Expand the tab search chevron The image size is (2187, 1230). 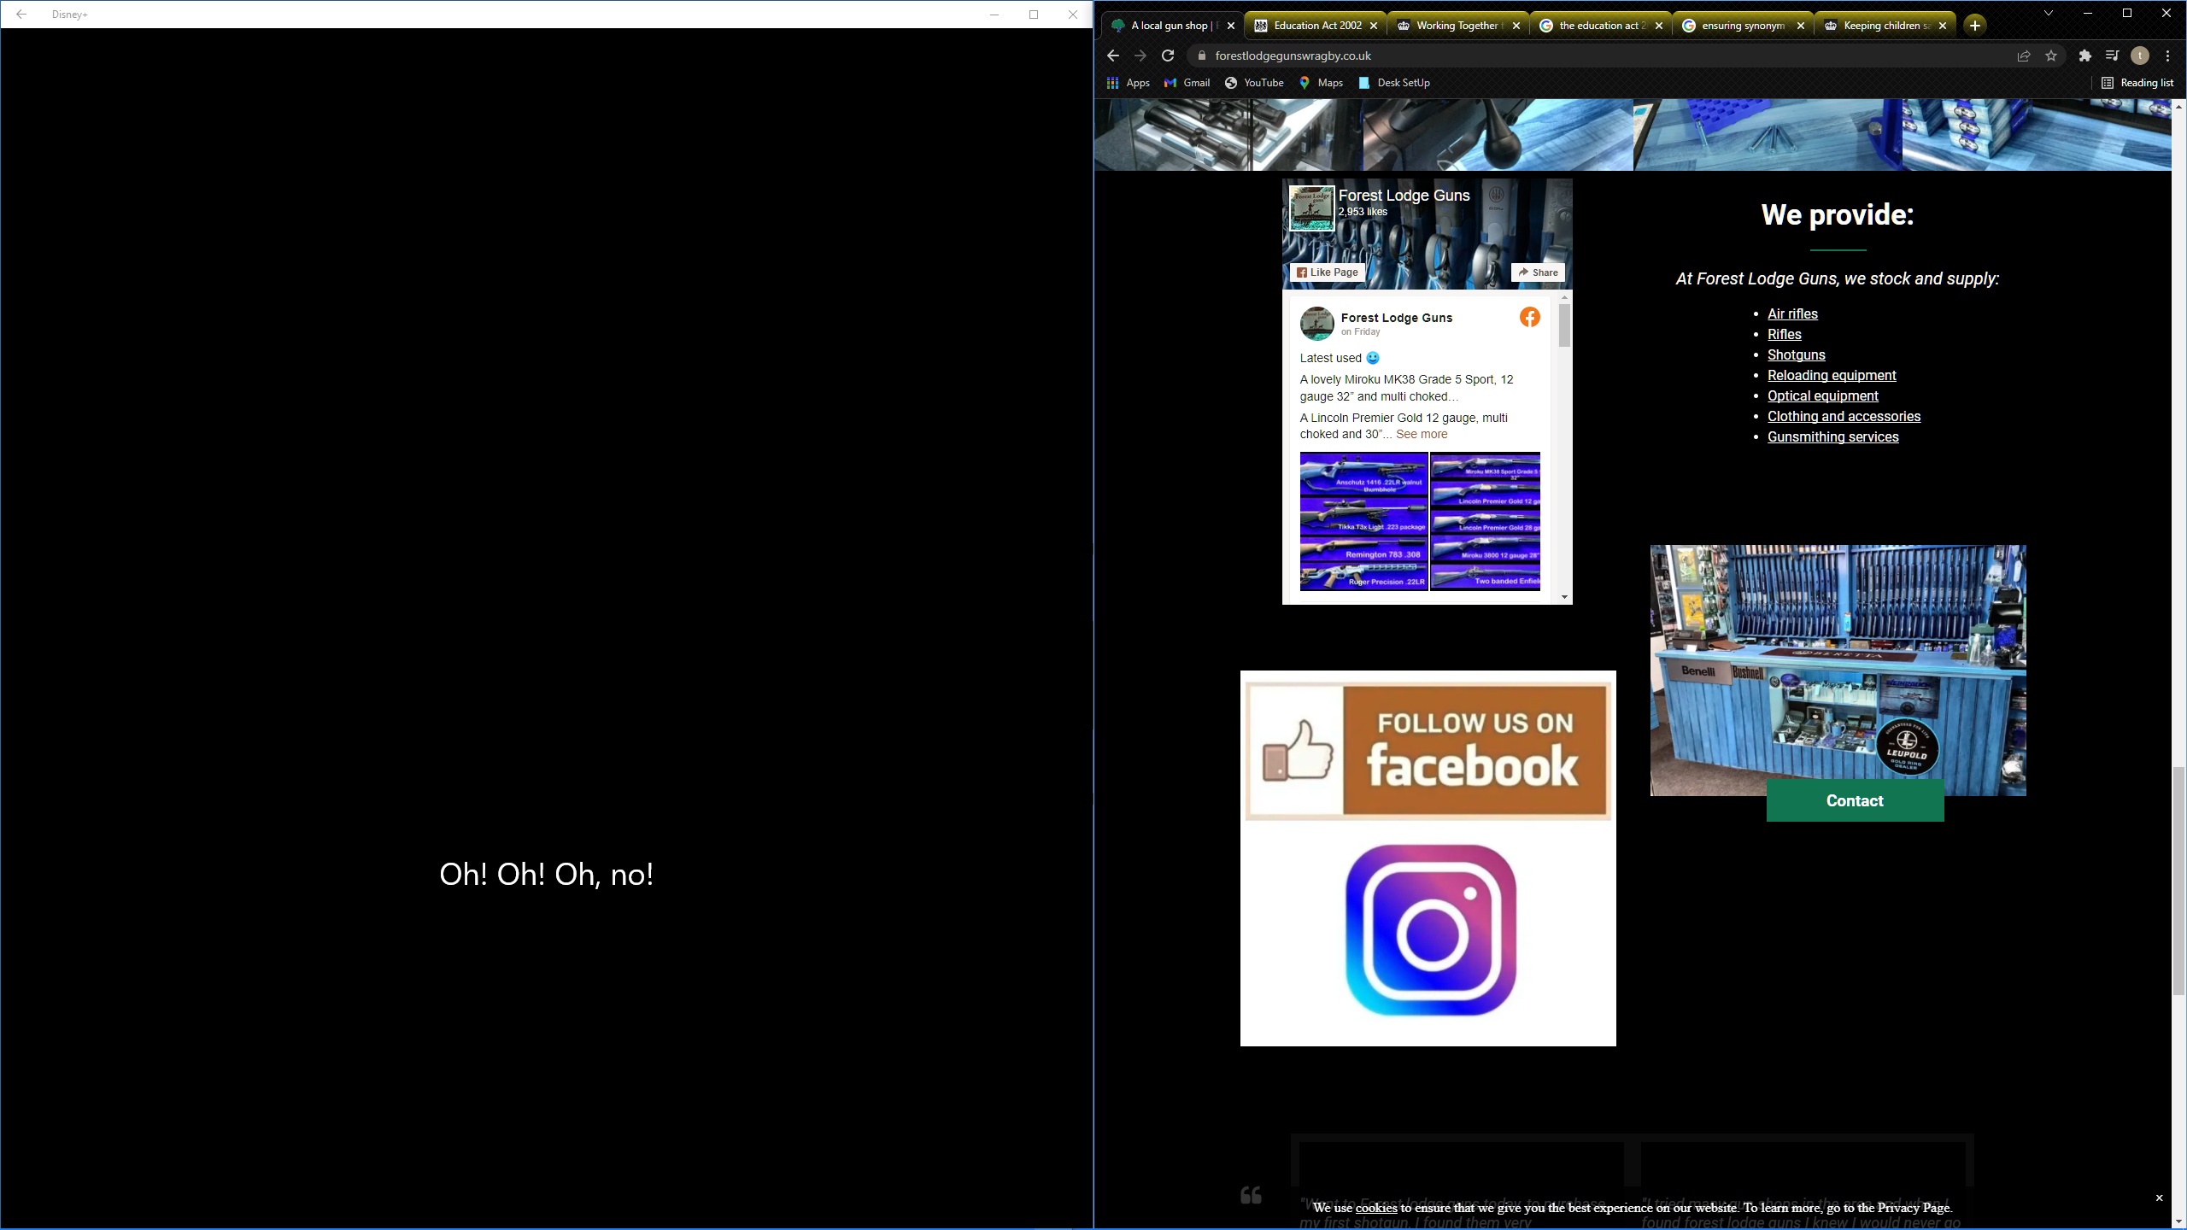point(2048,14)
